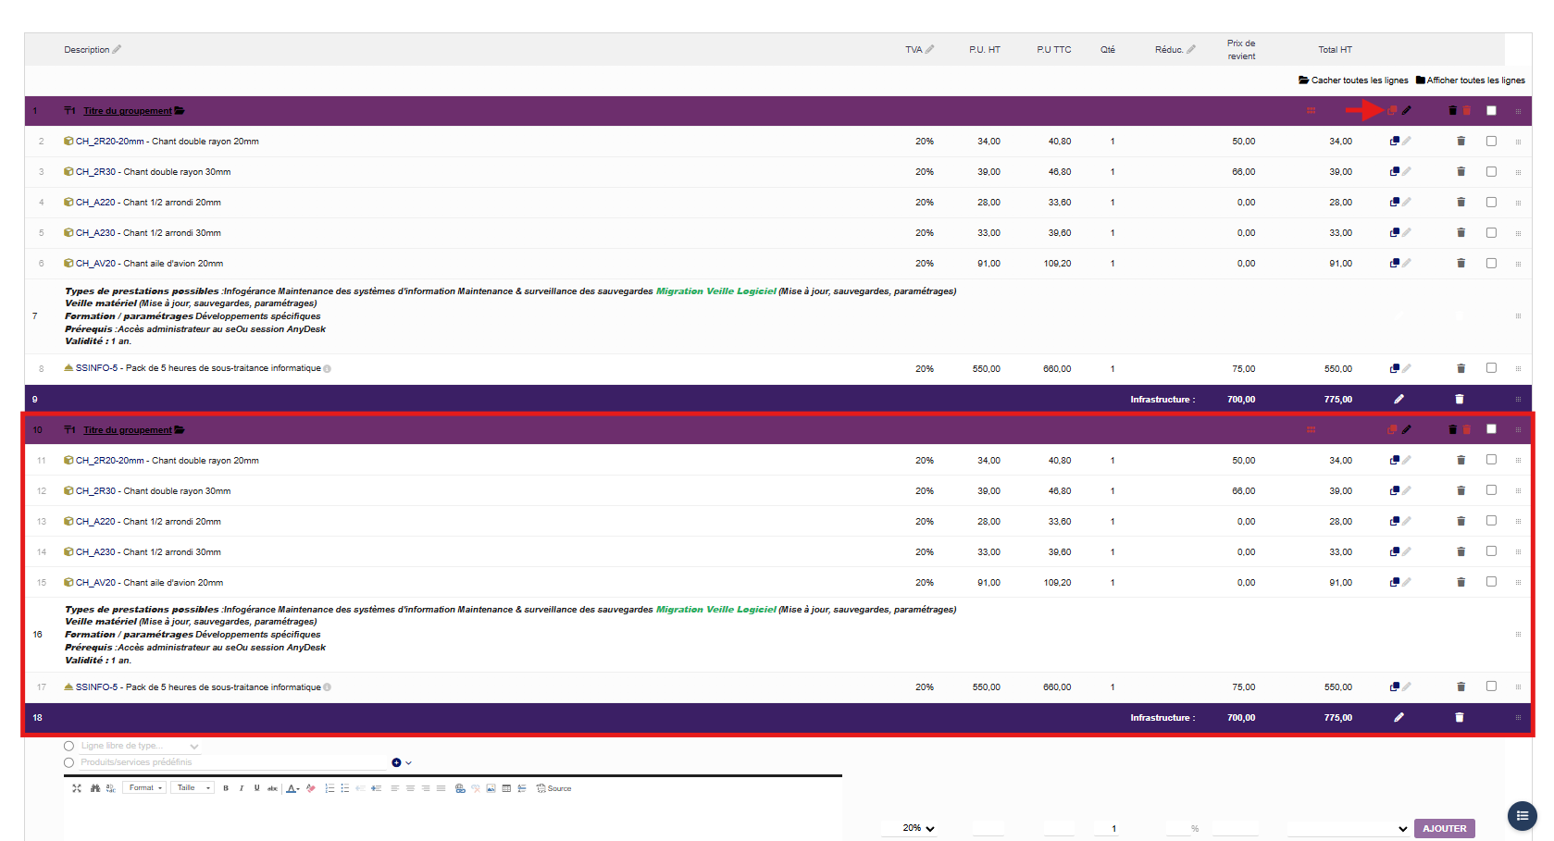Screen dimensions: 1554x841
Task: Edit the TVA column via its pencil icon
Action: 929,49
